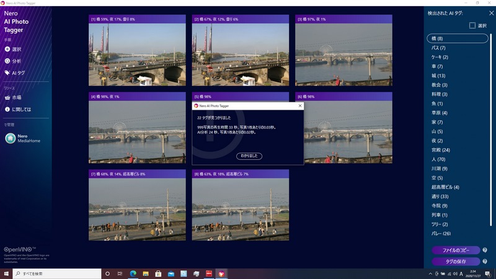This screenshot has width=496, height=279.
Task: Select the 教会 (3) tag
Action: click(440, 85)
